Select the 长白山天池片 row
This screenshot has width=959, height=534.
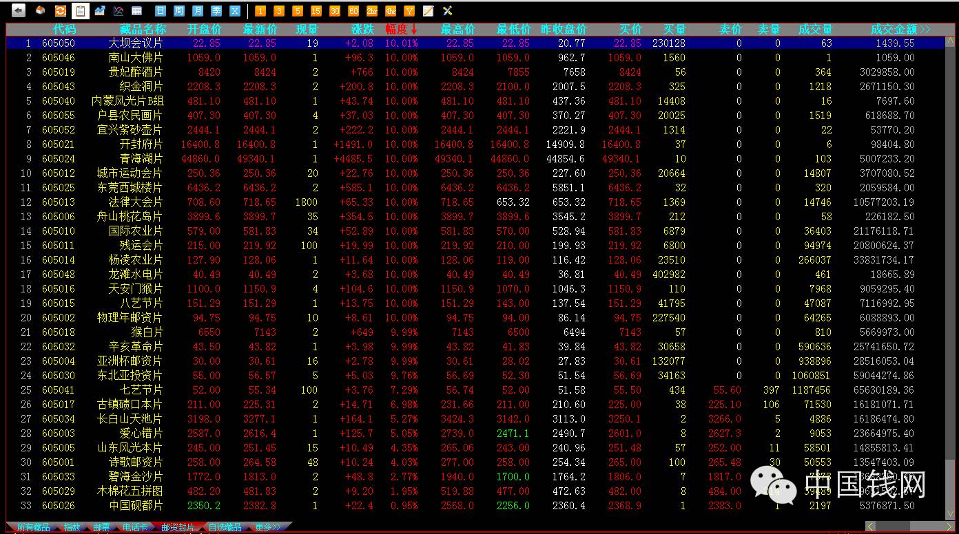click(x=475, y=419)
